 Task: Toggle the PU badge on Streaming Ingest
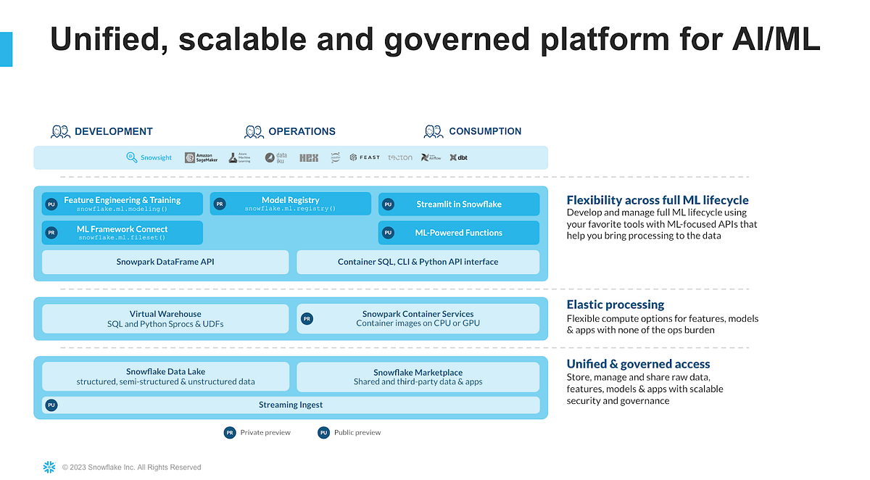51,405
